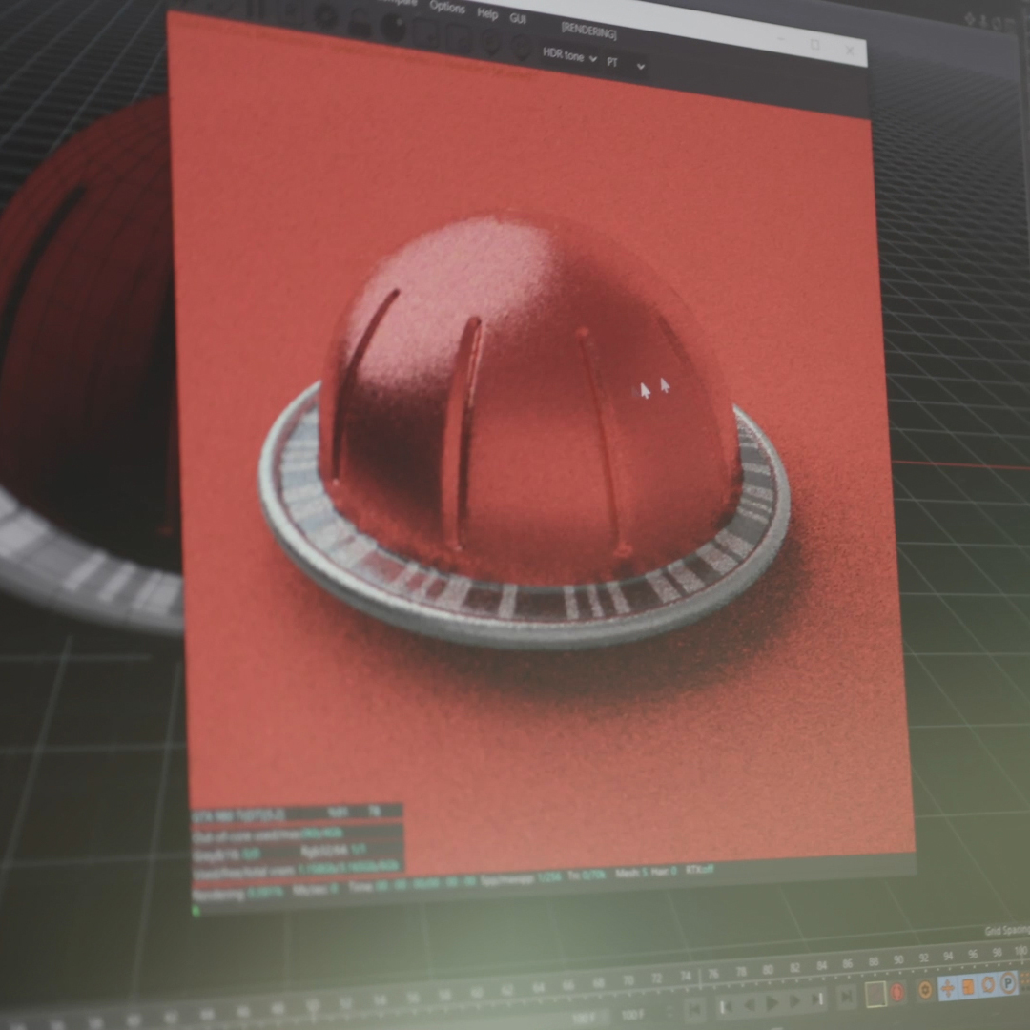Expand the HDR tone dropdown

tap(569, 56)
